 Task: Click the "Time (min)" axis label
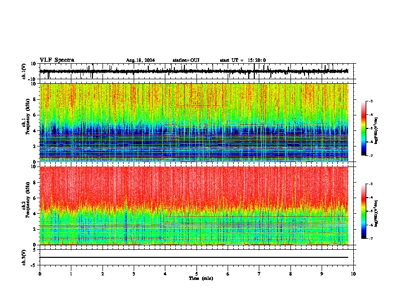click(201, 278)
